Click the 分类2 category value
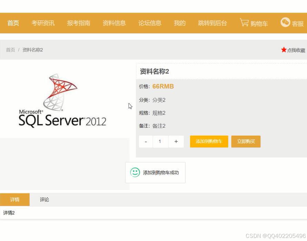The image size is (307, 241). (x=159, y=100)
